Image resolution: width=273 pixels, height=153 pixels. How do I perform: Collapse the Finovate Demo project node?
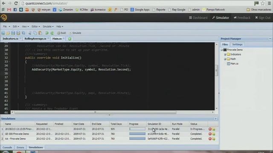(x=222, y=50)
